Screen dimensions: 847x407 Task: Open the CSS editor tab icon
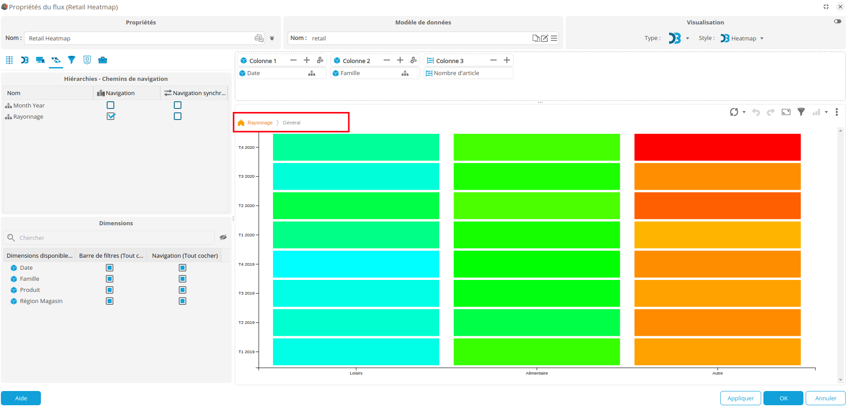tap(87, 60)
